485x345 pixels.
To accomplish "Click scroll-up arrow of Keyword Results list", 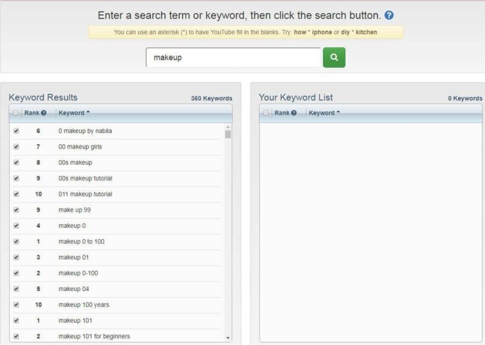I will [228, 127].
